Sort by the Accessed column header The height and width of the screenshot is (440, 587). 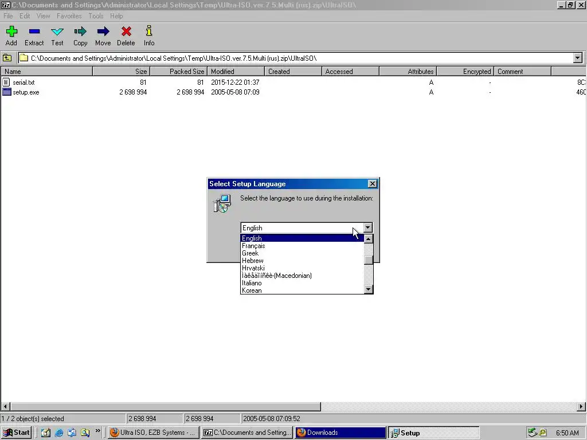pyautogui.click(x=350, y=72)
